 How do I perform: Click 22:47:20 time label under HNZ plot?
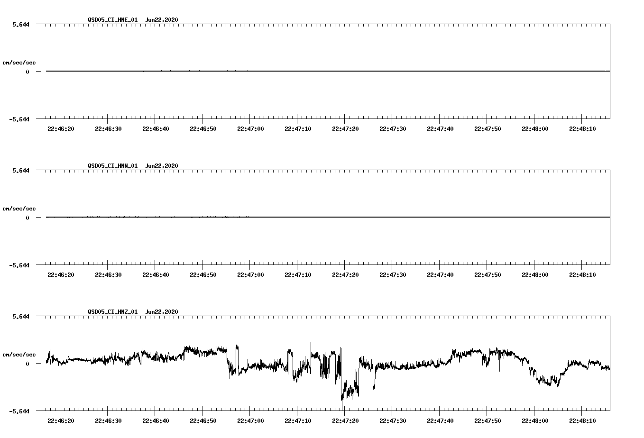click(x=345, y=420)
